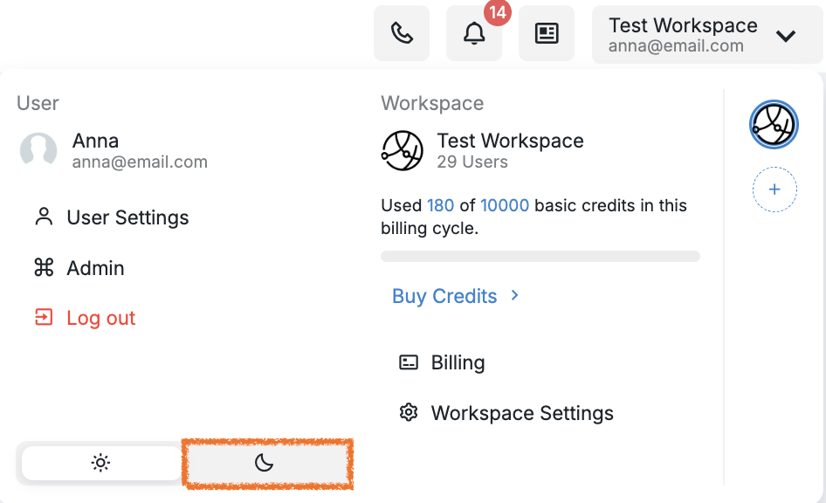Open the phone call icon

402,33
